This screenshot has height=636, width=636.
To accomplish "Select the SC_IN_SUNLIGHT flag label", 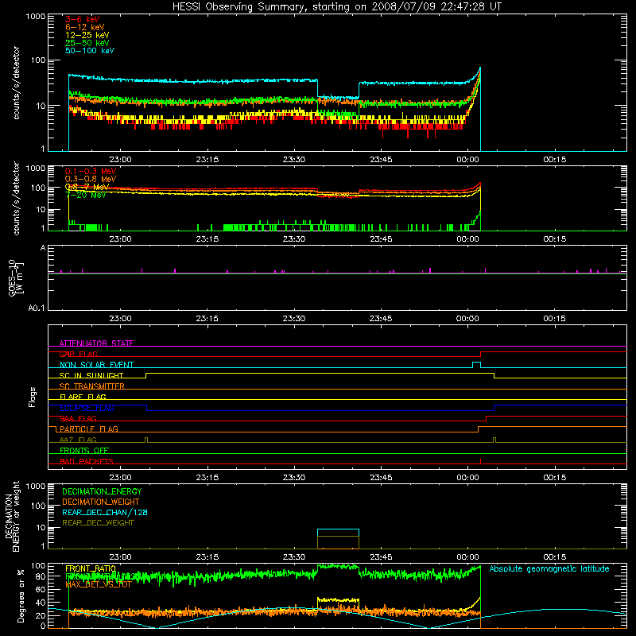I will point(91,375).
